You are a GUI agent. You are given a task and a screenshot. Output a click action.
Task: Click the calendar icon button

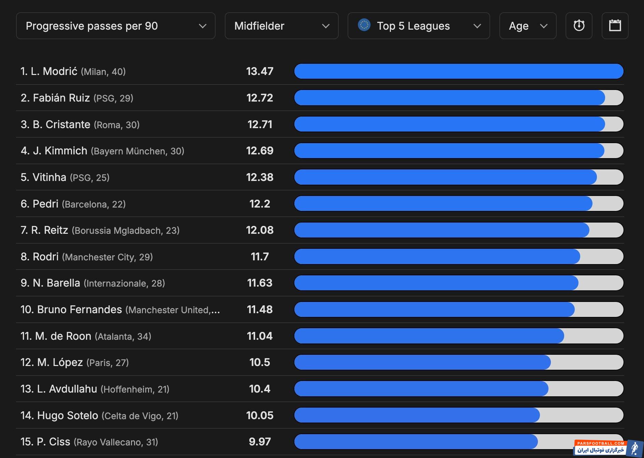615,26
